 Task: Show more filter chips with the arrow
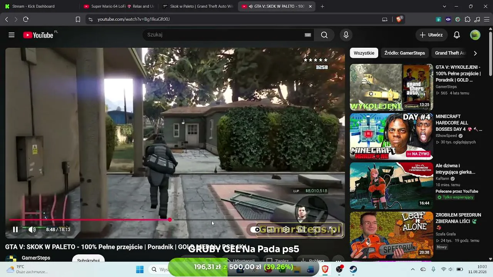click(x=475, y=53)
